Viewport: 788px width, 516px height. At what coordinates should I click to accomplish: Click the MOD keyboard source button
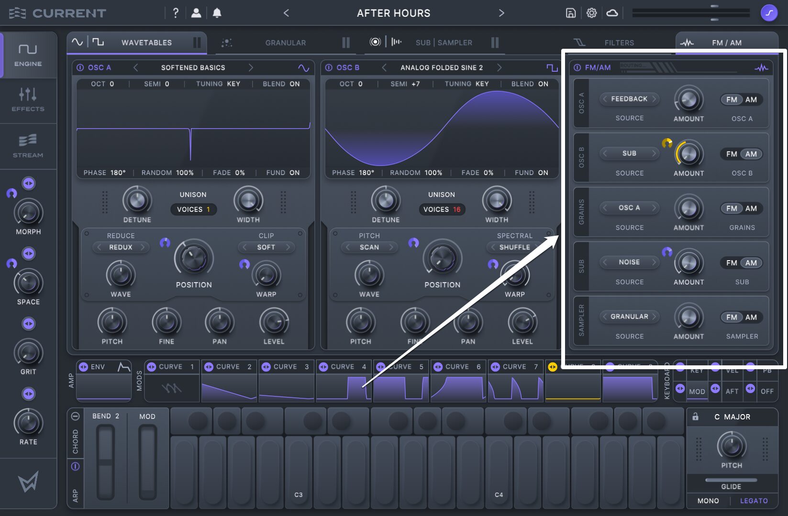[x=697, y=391]
